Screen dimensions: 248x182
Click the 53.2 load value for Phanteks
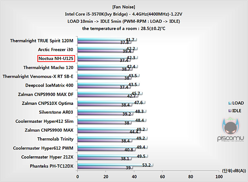pyautogui.click(x=146, y=165)
